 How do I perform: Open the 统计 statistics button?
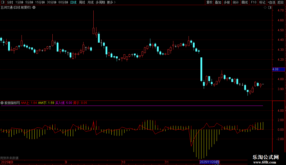[236, 2]
